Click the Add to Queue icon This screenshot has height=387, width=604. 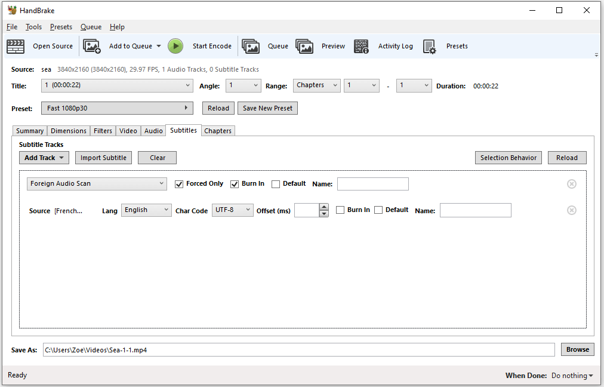point(92,46)
